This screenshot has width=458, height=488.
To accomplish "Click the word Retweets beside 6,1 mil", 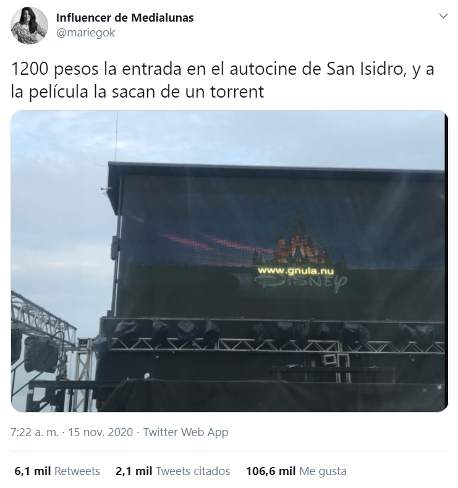I will click(77, 471).
